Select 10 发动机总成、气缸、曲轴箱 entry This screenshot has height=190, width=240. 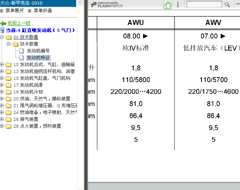point(44,65)
